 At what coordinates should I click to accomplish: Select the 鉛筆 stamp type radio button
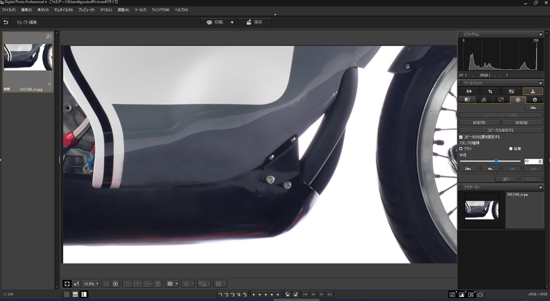click(x=511, y=148)
